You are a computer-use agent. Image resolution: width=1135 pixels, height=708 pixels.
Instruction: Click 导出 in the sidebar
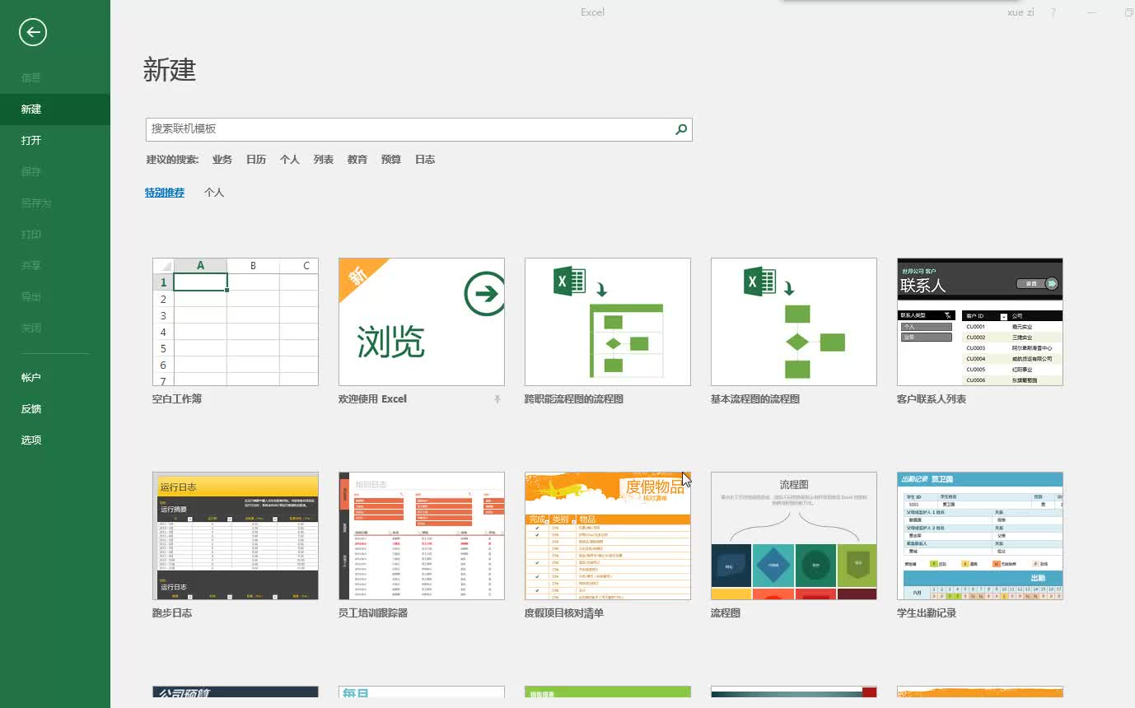31,297
